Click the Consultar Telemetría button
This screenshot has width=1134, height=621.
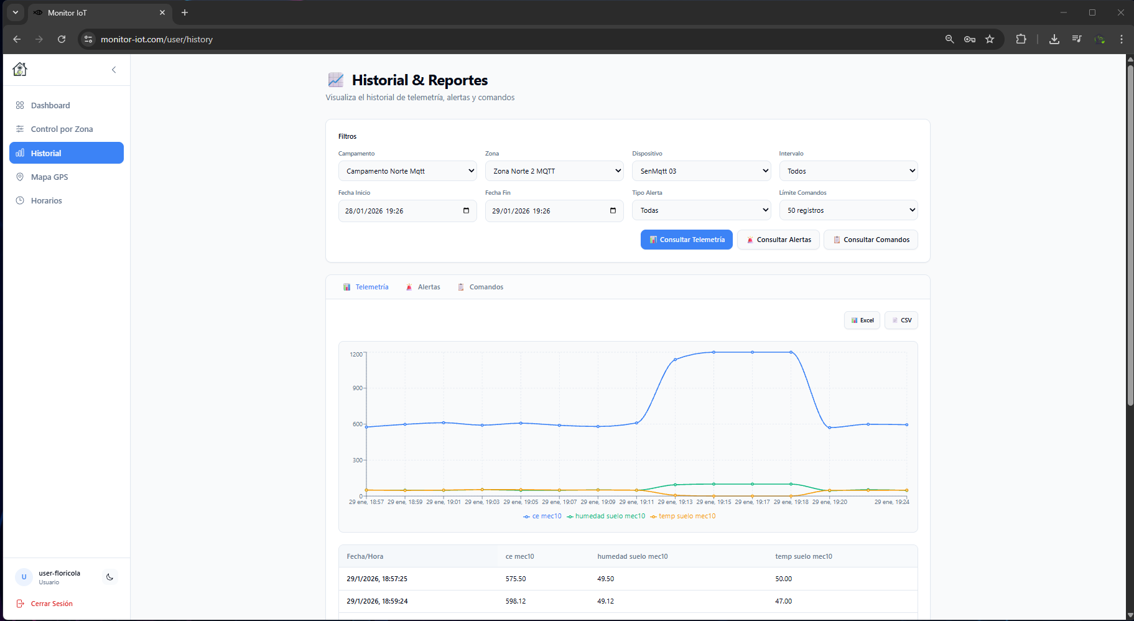pos(686,240)
